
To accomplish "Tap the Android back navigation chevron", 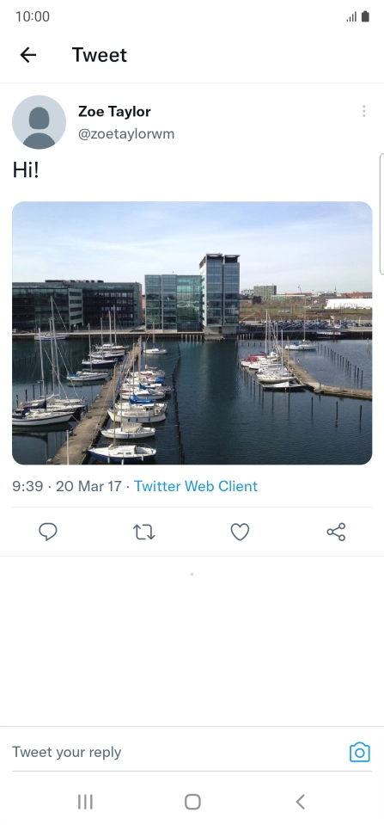I will pyautogui.click(x=300, y=802).
